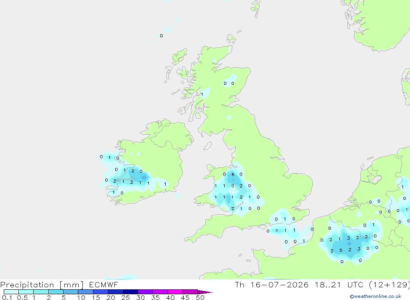Click the "50" label under the legend
This screenshot has width=410, height=300.
click(200, 298)
